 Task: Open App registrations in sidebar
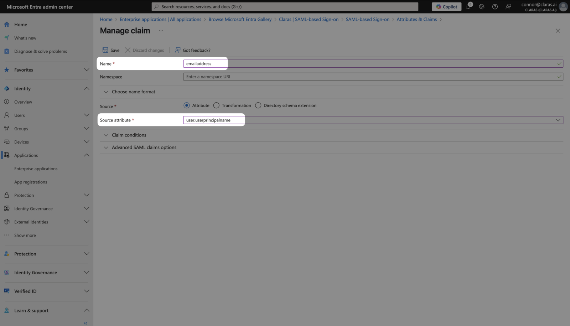31,182
